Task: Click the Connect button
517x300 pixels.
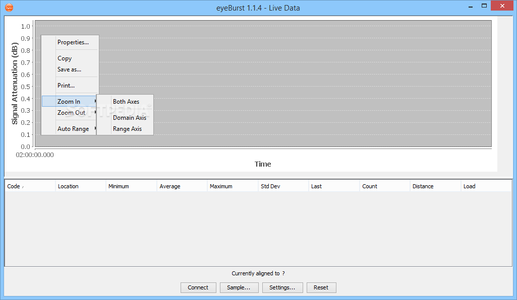Action: coord(198,287)
